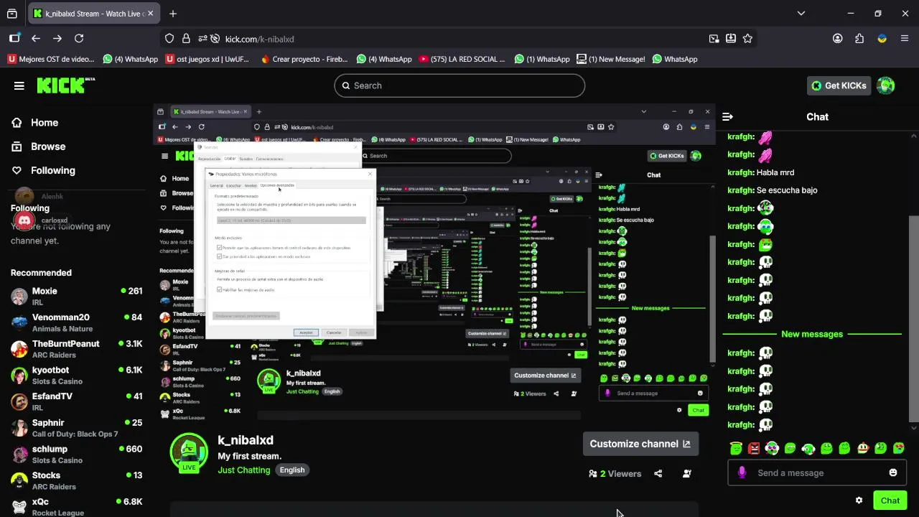
Task: Click the English language tag
Action: click(x=292, y=470)
